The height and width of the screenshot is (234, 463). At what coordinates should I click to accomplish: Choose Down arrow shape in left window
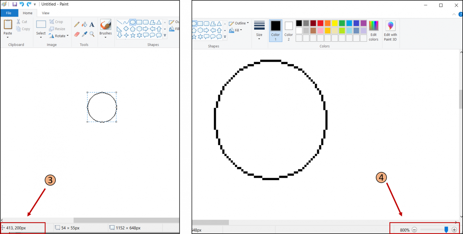pyautogui.click(x=120, y=35)
